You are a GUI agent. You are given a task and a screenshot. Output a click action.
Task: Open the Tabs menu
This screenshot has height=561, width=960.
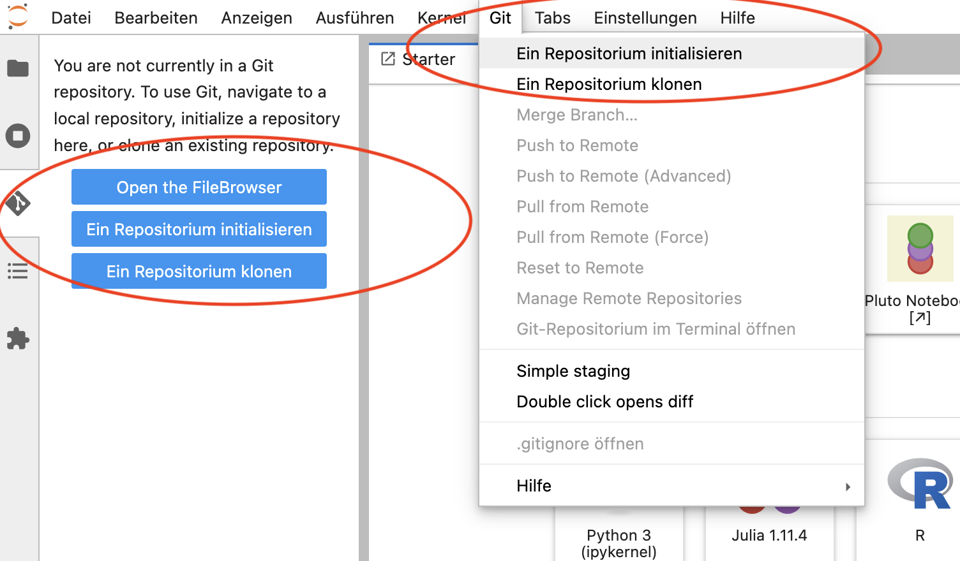pos(552,18)
